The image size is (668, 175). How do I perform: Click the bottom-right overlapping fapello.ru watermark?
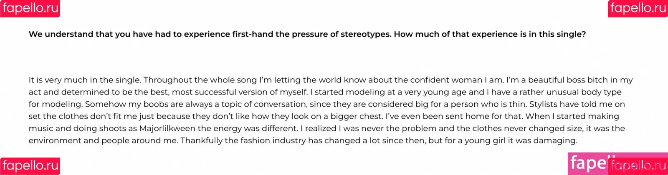[x=638, y=166]
